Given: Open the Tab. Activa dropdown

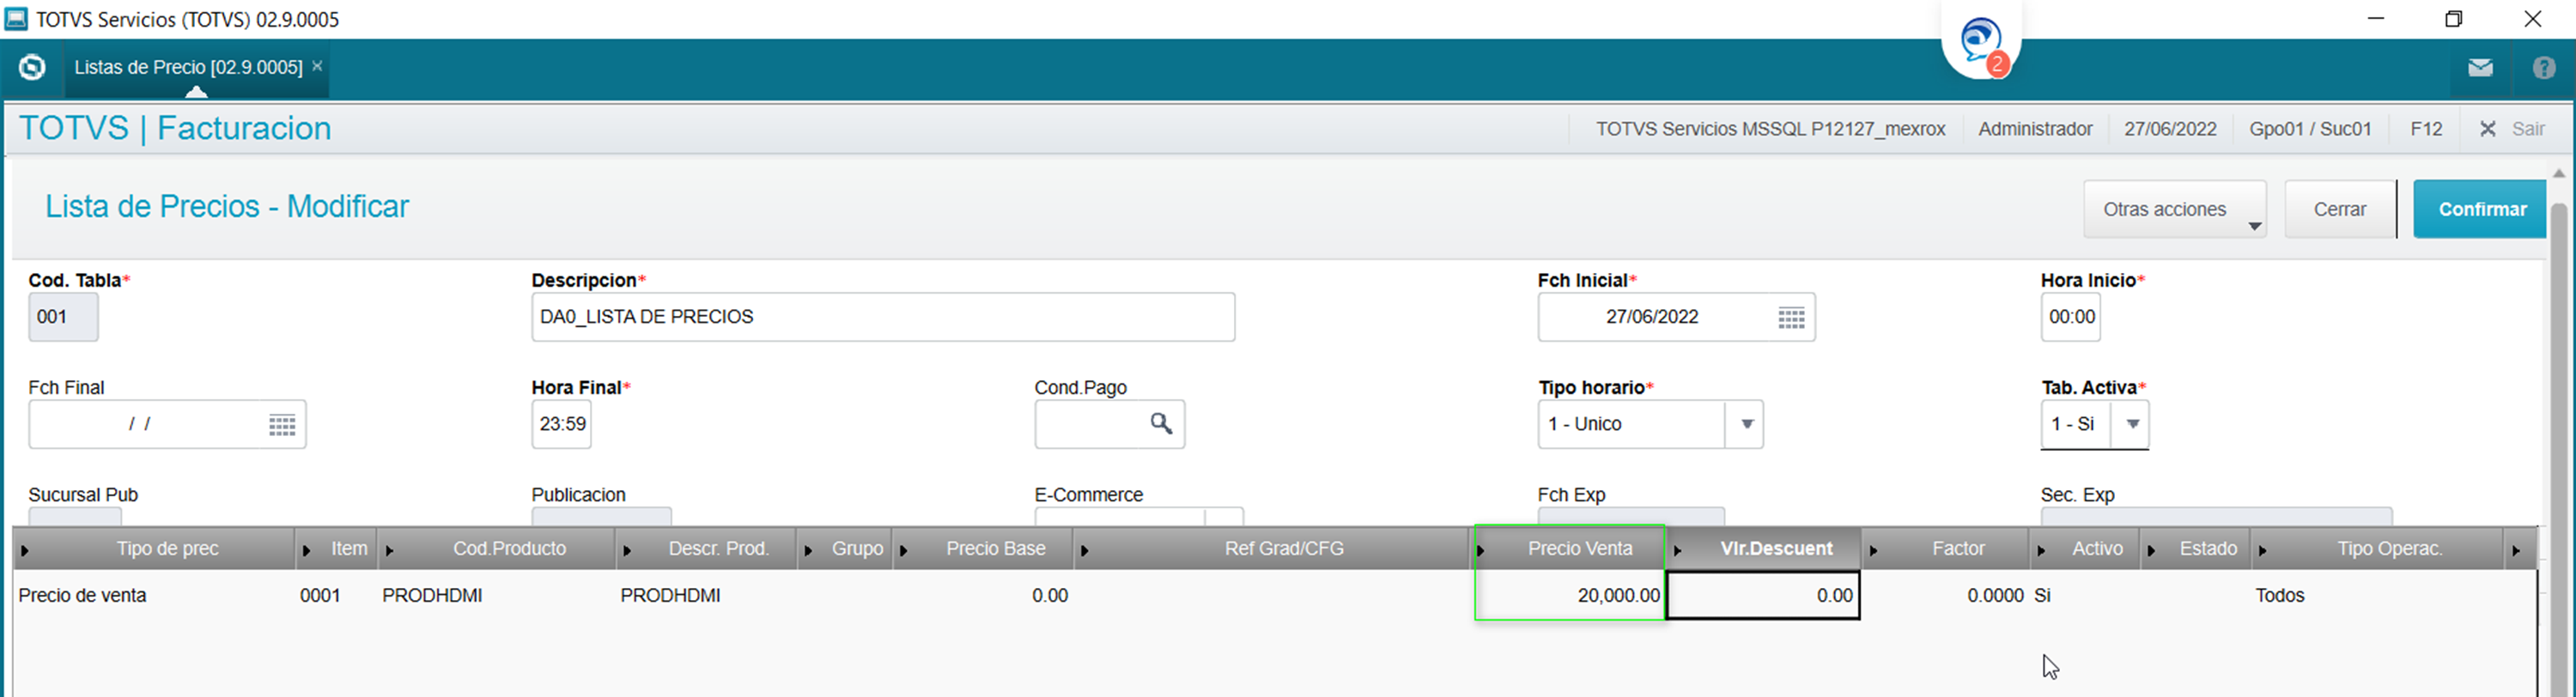Looking at the screenshot, I should click(x=2131, y=424).
